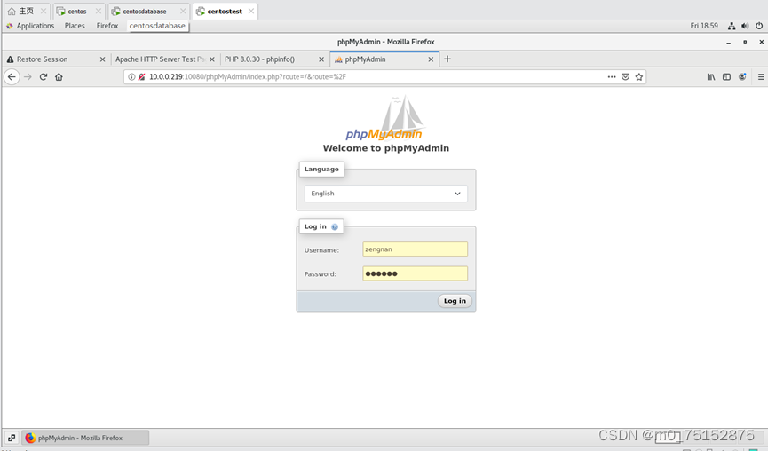Screen dimensions: 768x451
Task: Open network status icon in top panel
Action: pos(732,26)
